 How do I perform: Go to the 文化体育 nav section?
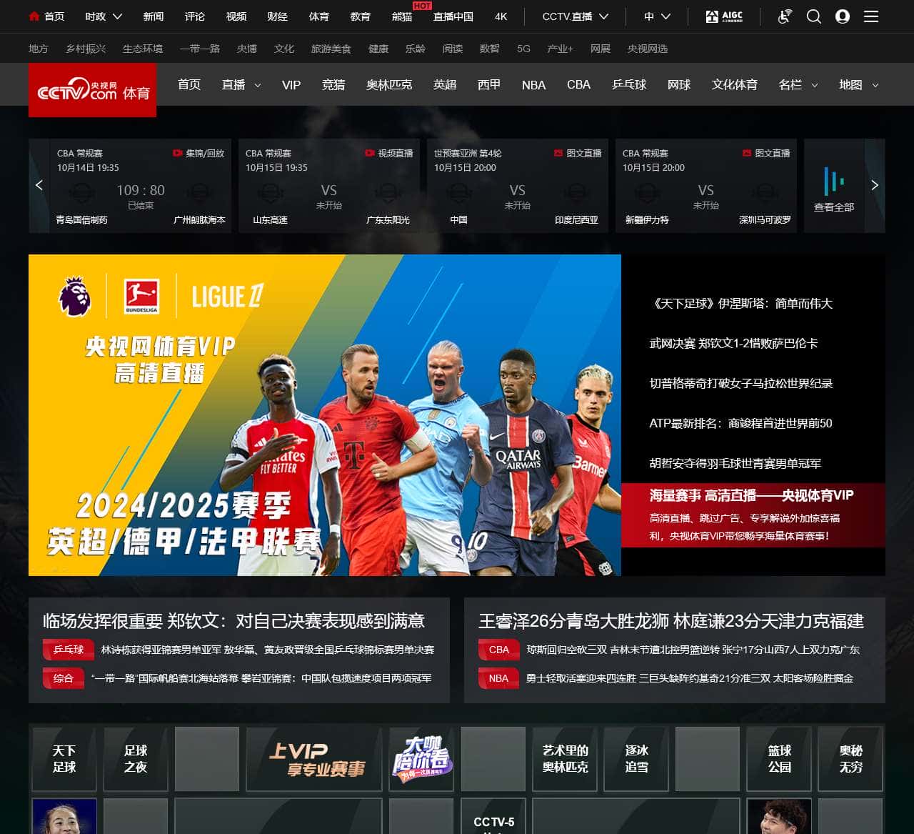735,84
